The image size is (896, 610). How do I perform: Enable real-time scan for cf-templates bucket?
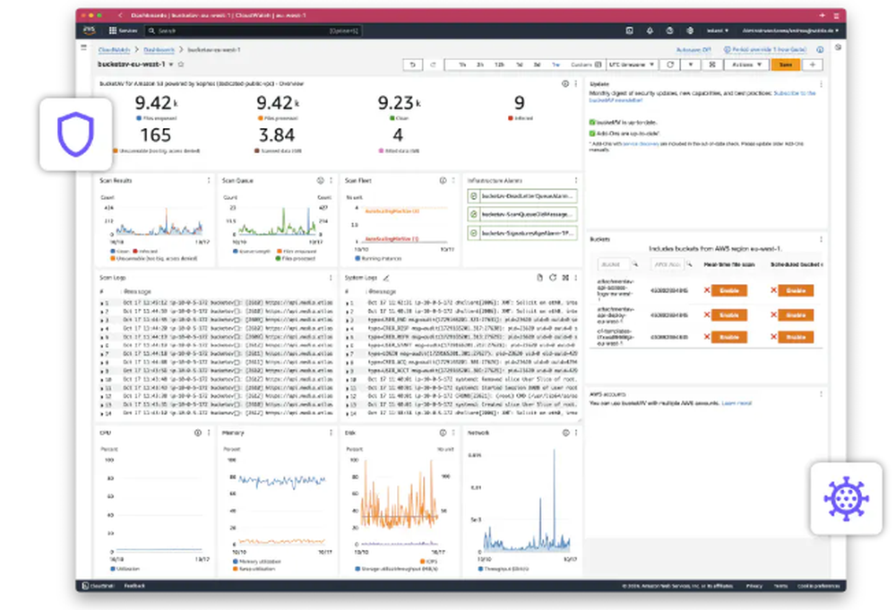729,337
